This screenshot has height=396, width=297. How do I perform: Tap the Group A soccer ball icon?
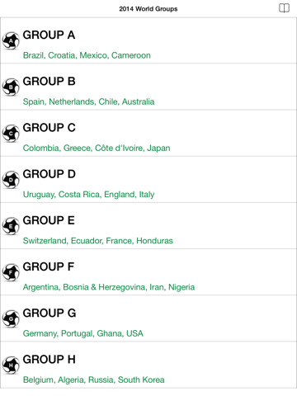(x=11, y=40)
